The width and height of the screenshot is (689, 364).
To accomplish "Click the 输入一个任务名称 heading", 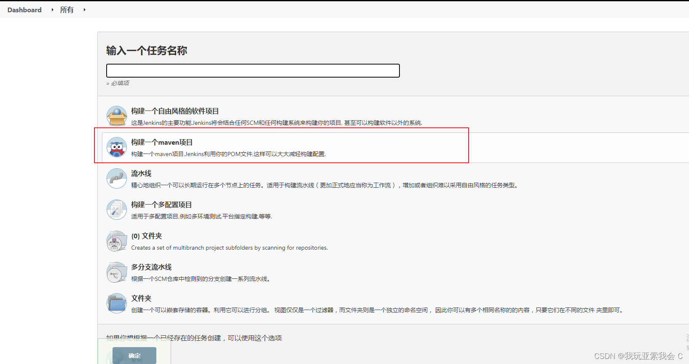I will click(147, 51).
